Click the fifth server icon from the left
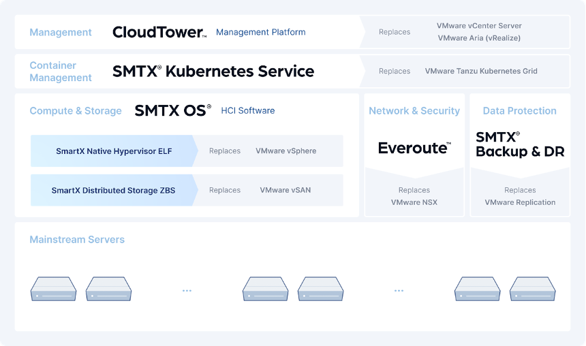This screenshot has width=586, height=346. point(477,289)
